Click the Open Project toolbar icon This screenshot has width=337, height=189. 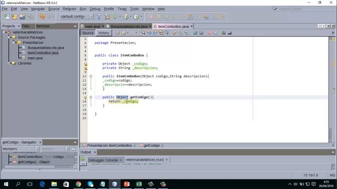coord(22,16)
